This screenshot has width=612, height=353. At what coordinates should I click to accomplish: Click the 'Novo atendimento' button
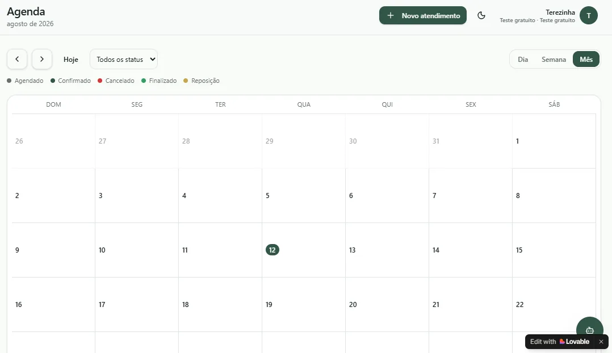(x=423, y=15)
